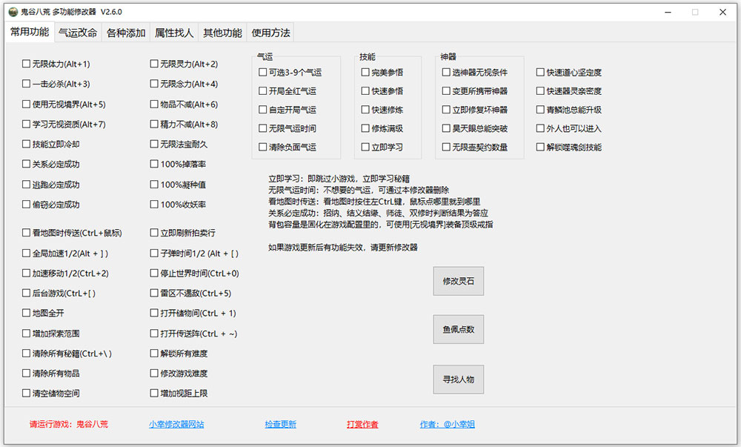Select the 常用功能 tab
Screen dimensions: 741x447
pos(30,32)
